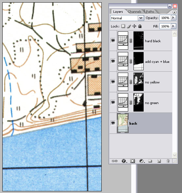182x193 pixels.
Task: Add a layer mask to the layer
Action: click(132, 161)
